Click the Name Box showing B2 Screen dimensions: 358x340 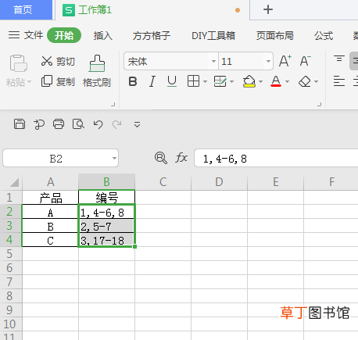[56, 158]
